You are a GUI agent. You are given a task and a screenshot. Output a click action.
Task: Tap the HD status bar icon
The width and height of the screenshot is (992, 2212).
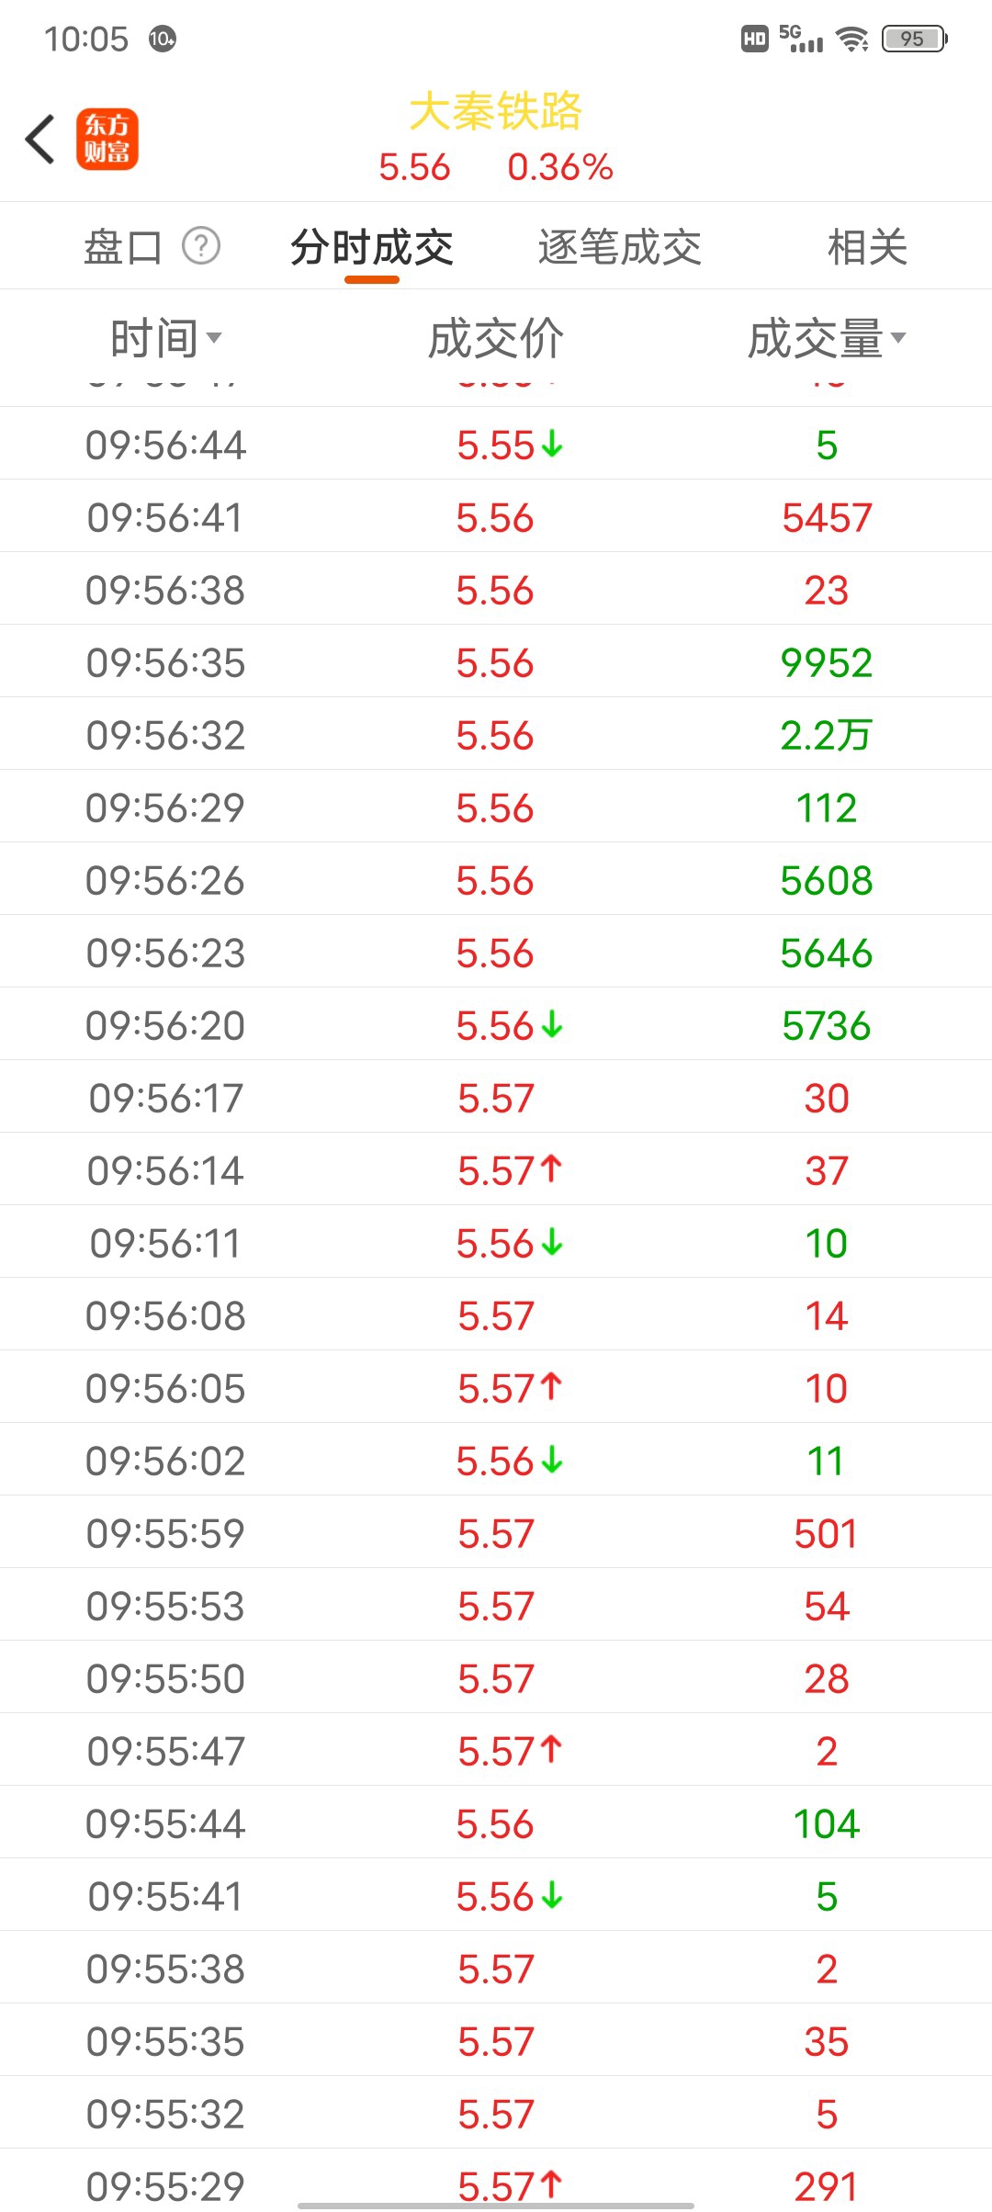(x=755, y=39)
